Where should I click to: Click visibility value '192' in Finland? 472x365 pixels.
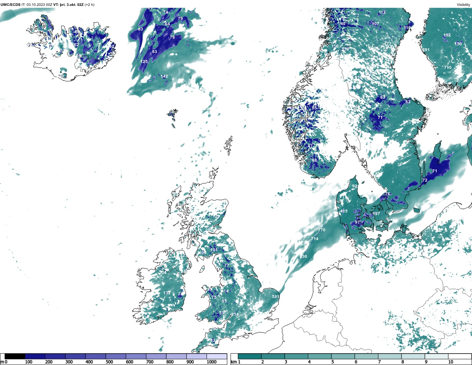tap(447, 35)
